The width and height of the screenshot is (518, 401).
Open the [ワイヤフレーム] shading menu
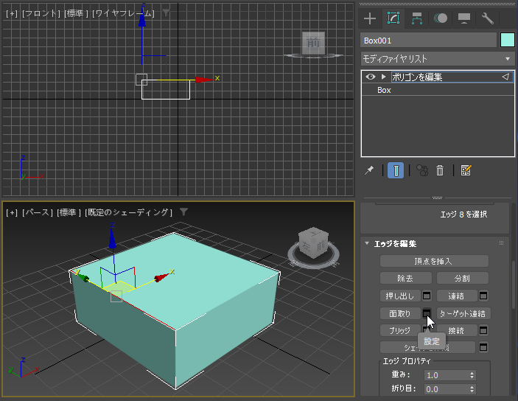tap(124, 13)
